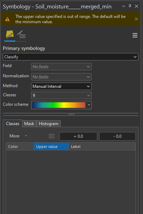Viewport: 143px width, 214px height.
Task: Expand the Field dropdown
Action: click(x=61, y=67)
